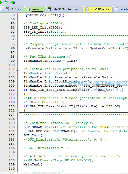Open the Select Software Packs funnel icon

pyautogui.click(x=6, y=2)
